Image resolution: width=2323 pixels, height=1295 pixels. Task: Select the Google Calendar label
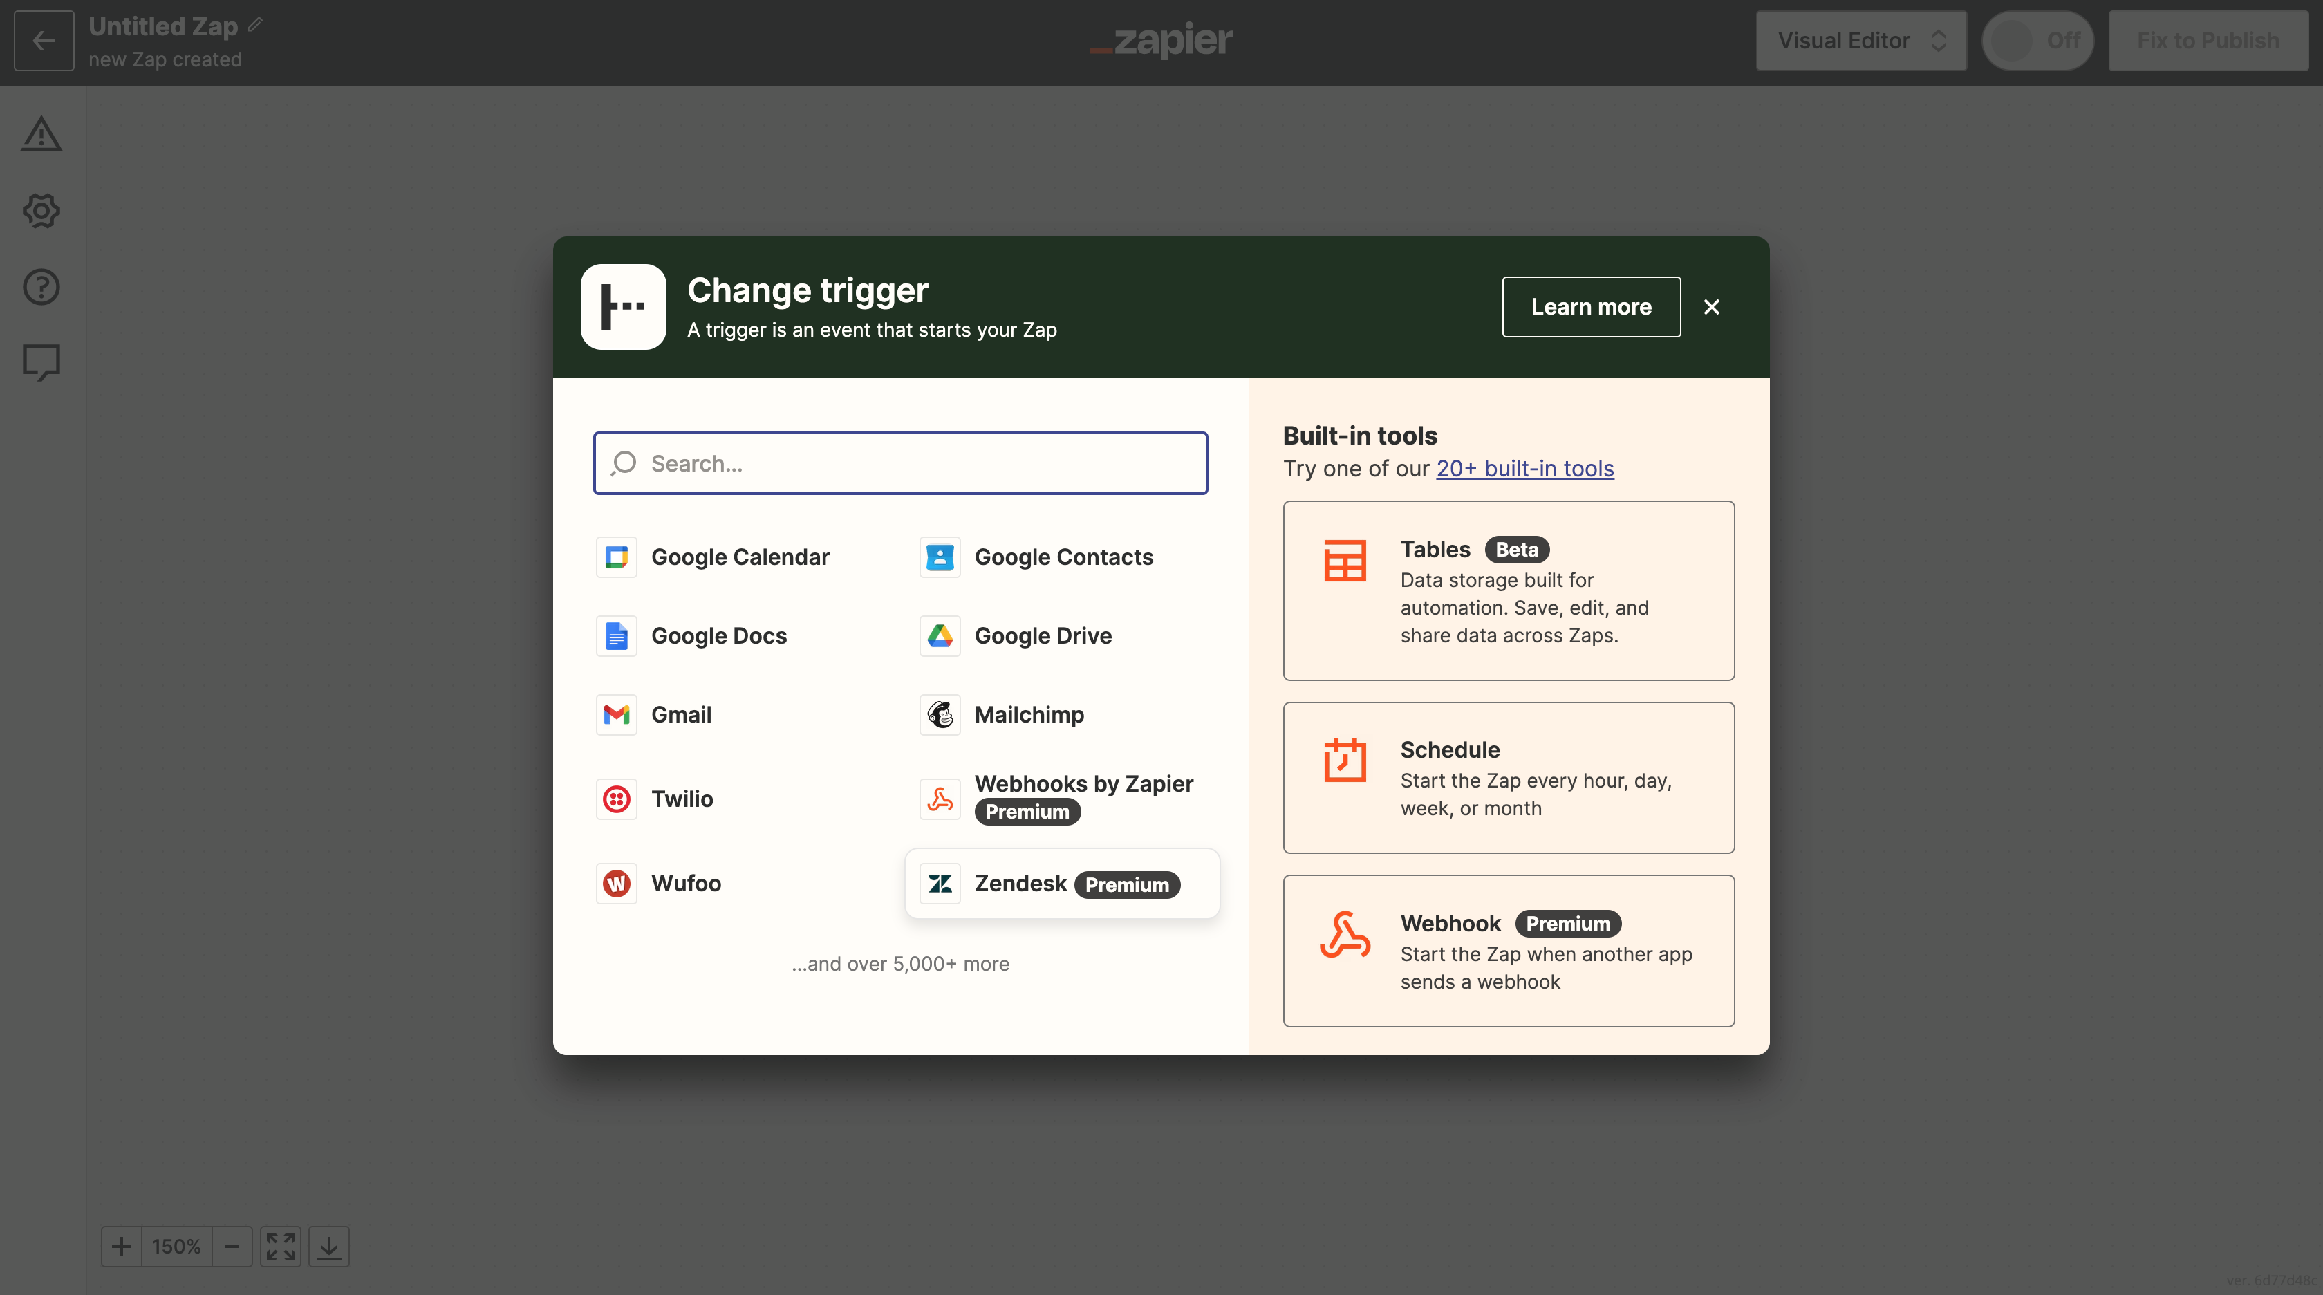[740, 557]
